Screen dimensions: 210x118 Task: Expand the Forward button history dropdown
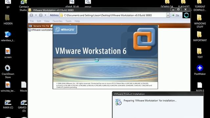[45, 15]
